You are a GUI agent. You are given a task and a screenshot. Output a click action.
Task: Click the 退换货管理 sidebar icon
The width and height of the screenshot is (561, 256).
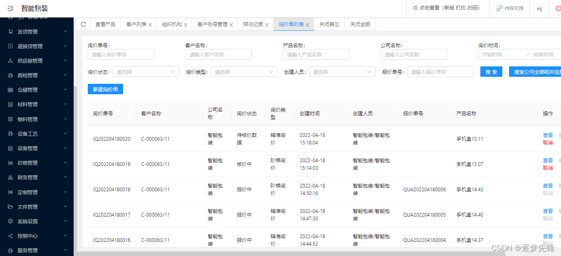(x=10, y=46)
